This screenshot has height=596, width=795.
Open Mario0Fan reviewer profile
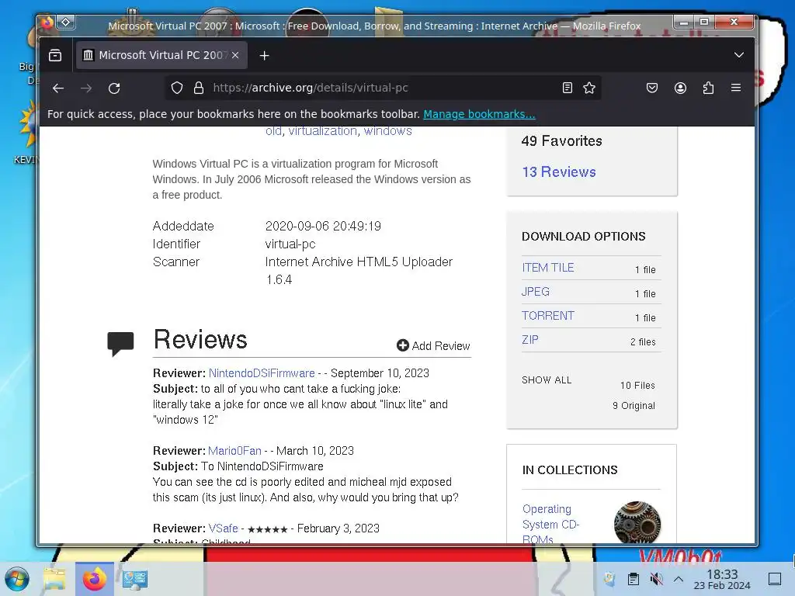click(x=234, y=451)
